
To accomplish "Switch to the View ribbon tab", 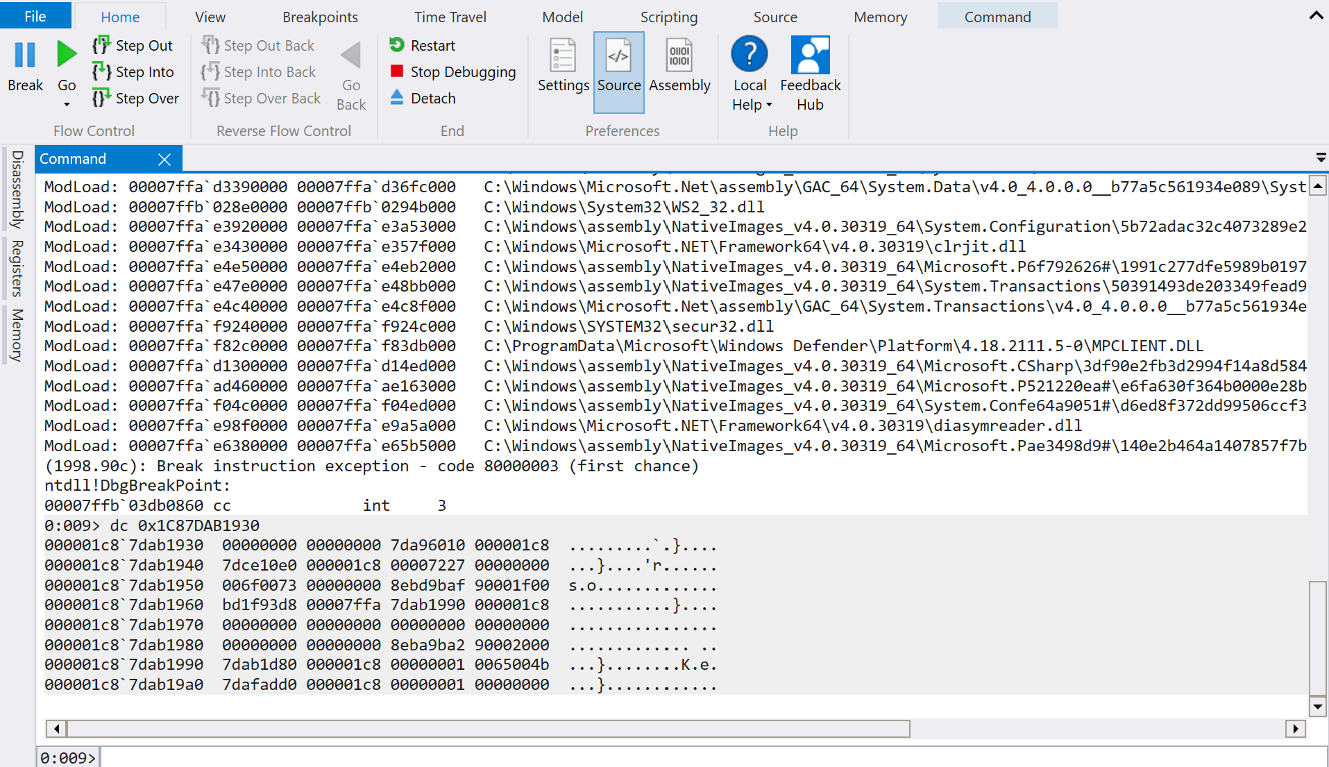I will (x=210, y=17).
